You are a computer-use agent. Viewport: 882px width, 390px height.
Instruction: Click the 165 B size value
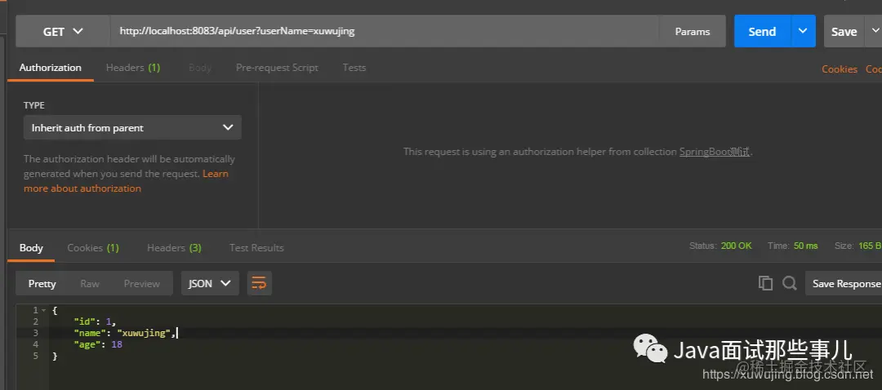tap(870, 246)
